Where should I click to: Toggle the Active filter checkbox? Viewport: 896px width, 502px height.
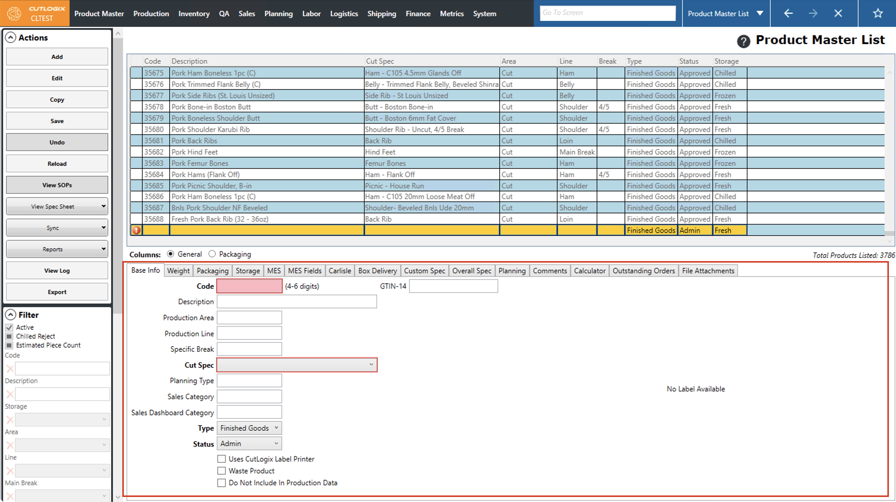pos(10,327)
